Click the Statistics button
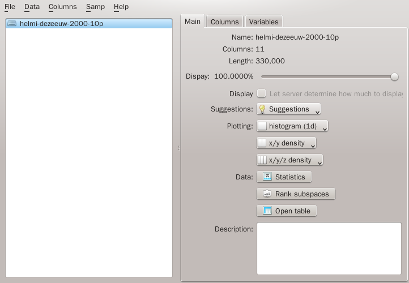 click(x=284, y=177)
